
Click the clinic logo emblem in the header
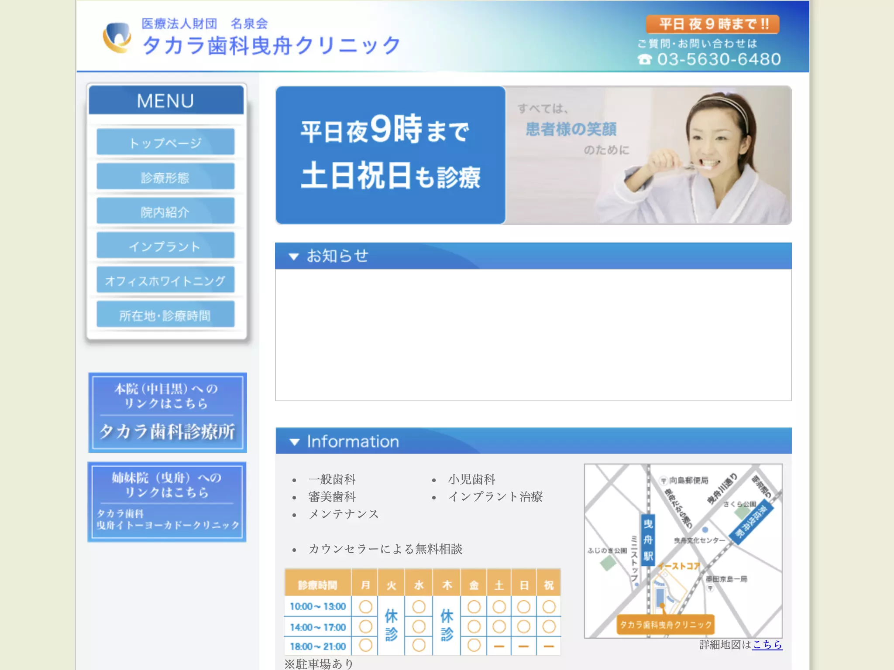[x=117, y=38]
